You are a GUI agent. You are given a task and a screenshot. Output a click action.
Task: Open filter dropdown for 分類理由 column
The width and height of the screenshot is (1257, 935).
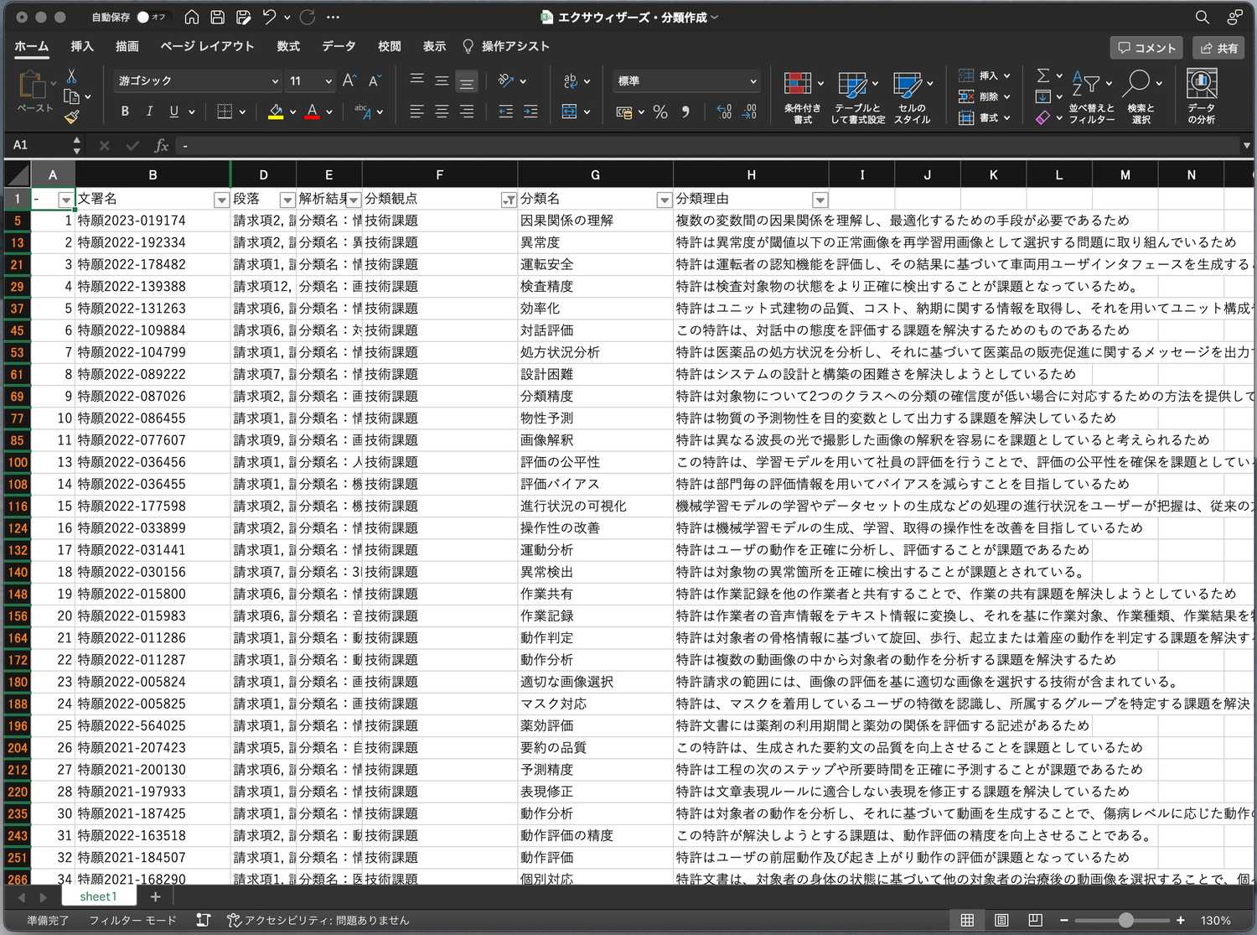click(x=820, y=200)
